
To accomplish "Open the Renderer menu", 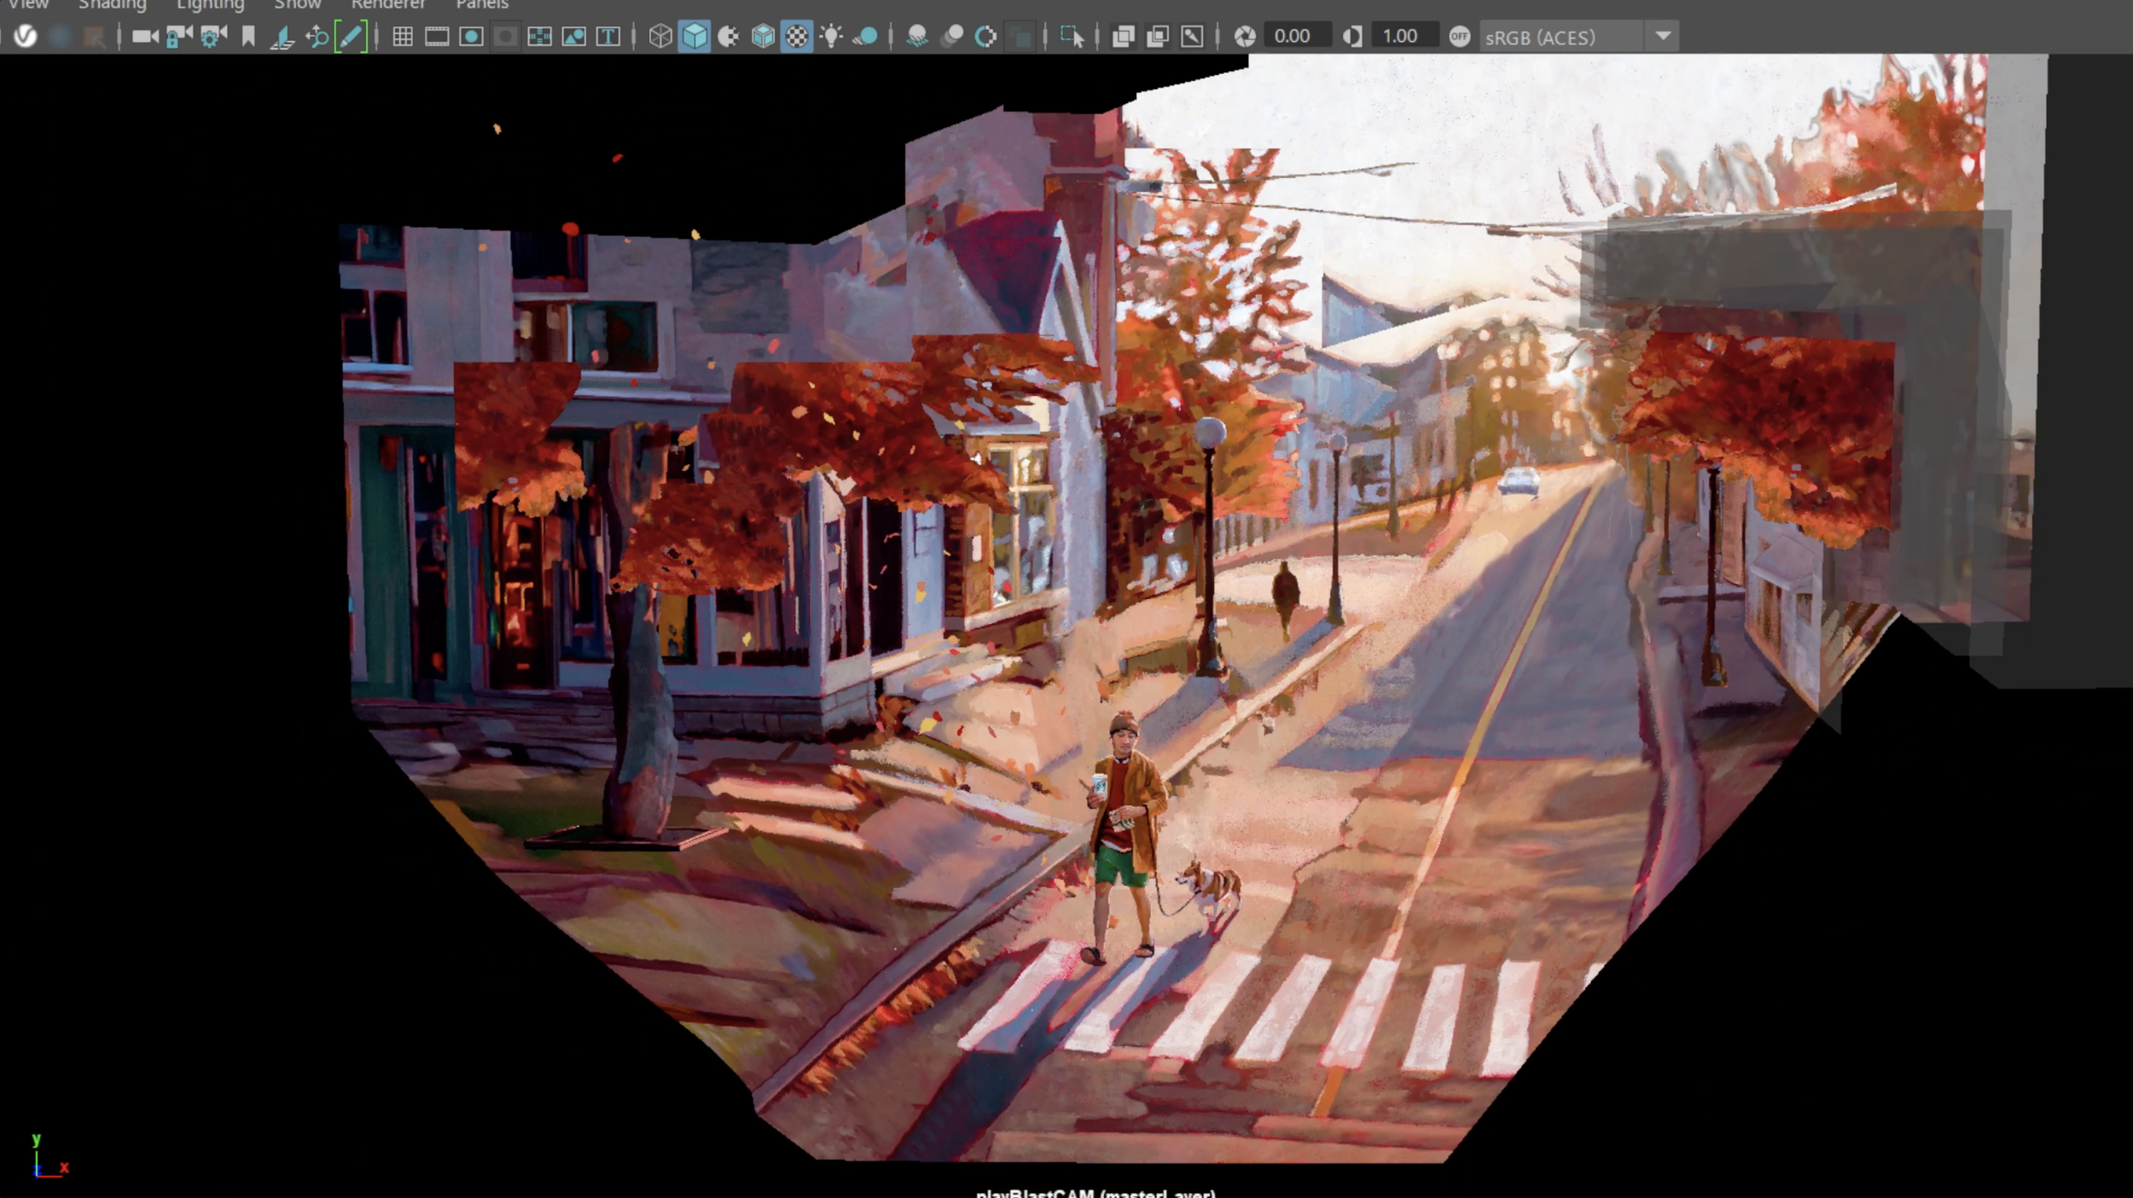I will pos(388,5).
